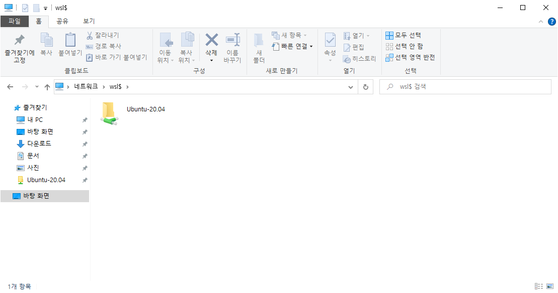The width and height of the screenshot is (558, 293).
Task: Go up one folder level
Action: point(47,87)
